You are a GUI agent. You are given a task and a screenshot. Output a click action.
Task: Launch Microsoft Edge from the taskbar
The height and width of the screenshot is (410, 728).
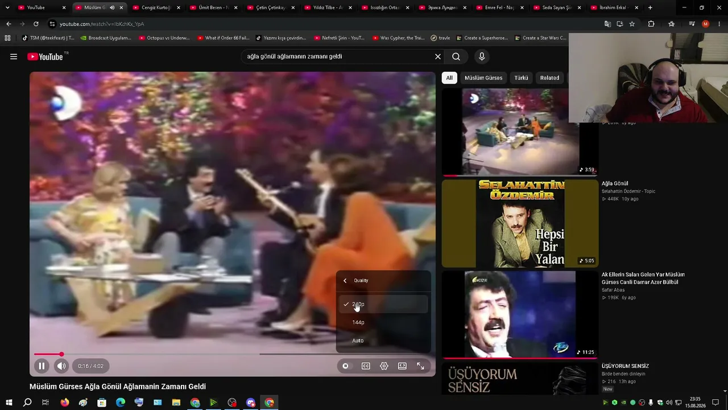(121, 403)
